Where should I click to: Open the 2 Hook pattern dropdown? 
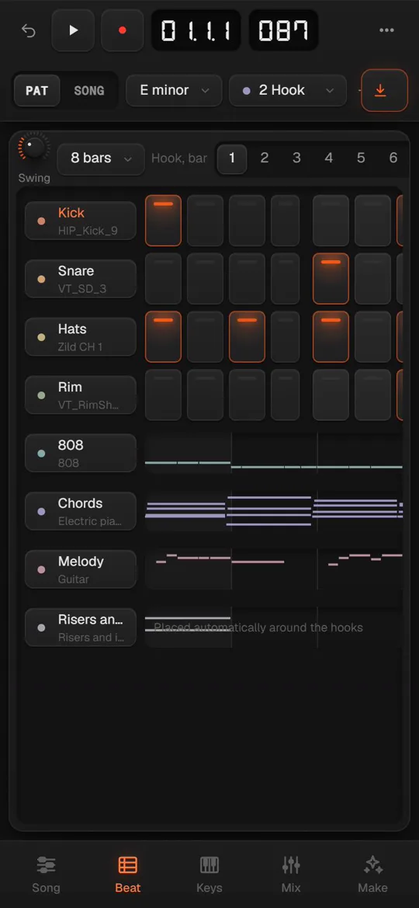288,90
